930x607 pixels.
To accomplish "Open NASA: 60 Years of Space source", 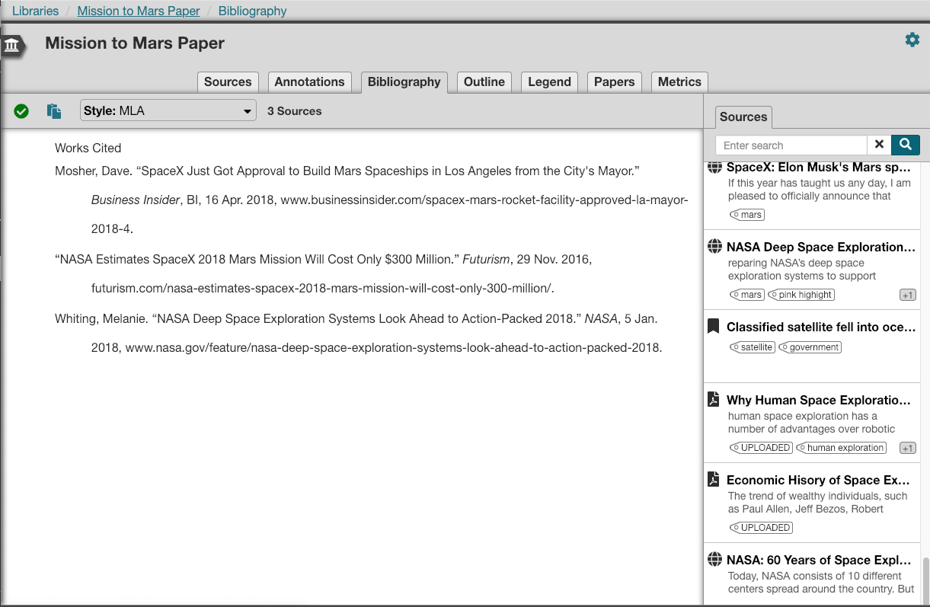I will 819,560.
